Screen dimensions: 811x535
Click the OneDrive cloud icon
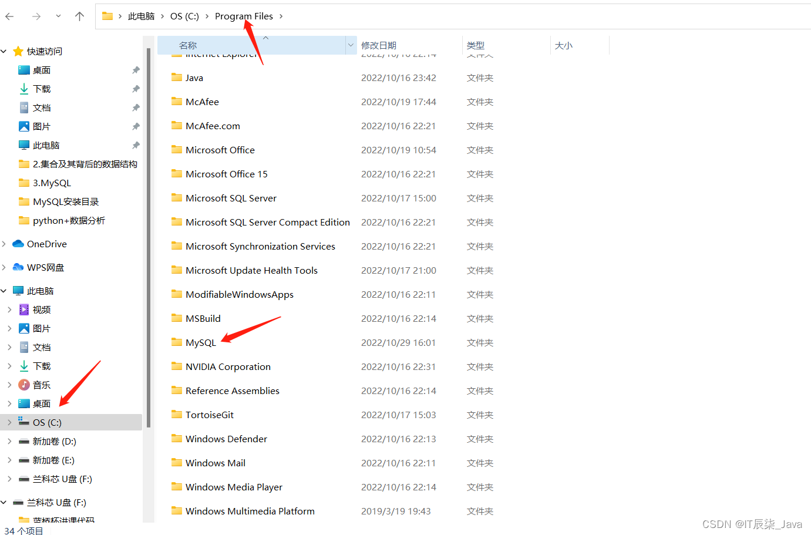click(x=18, y=244)
